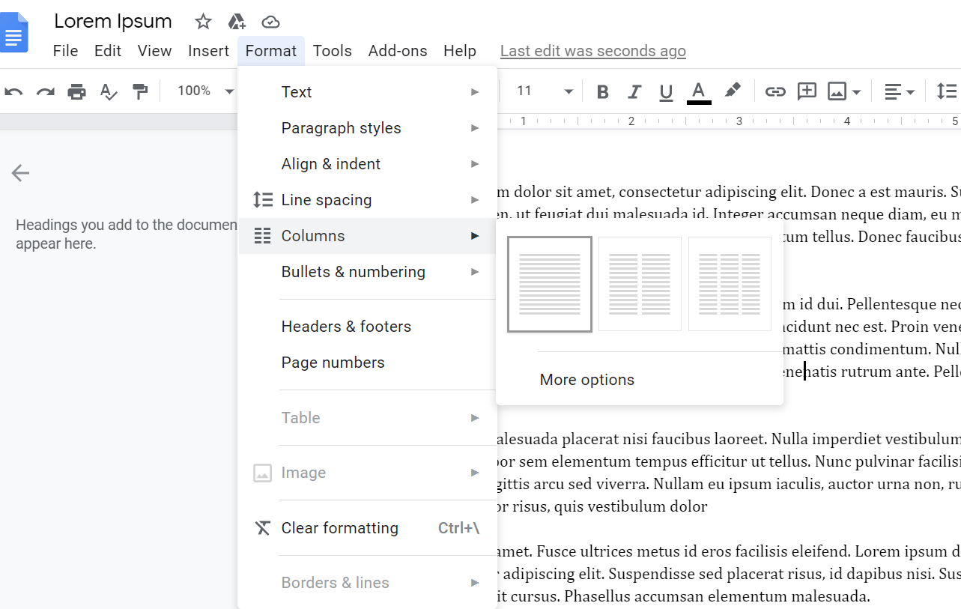Open the image insert dropdown arrow
The height and width of the screenshot is (609, 961).
coord(855,91)
